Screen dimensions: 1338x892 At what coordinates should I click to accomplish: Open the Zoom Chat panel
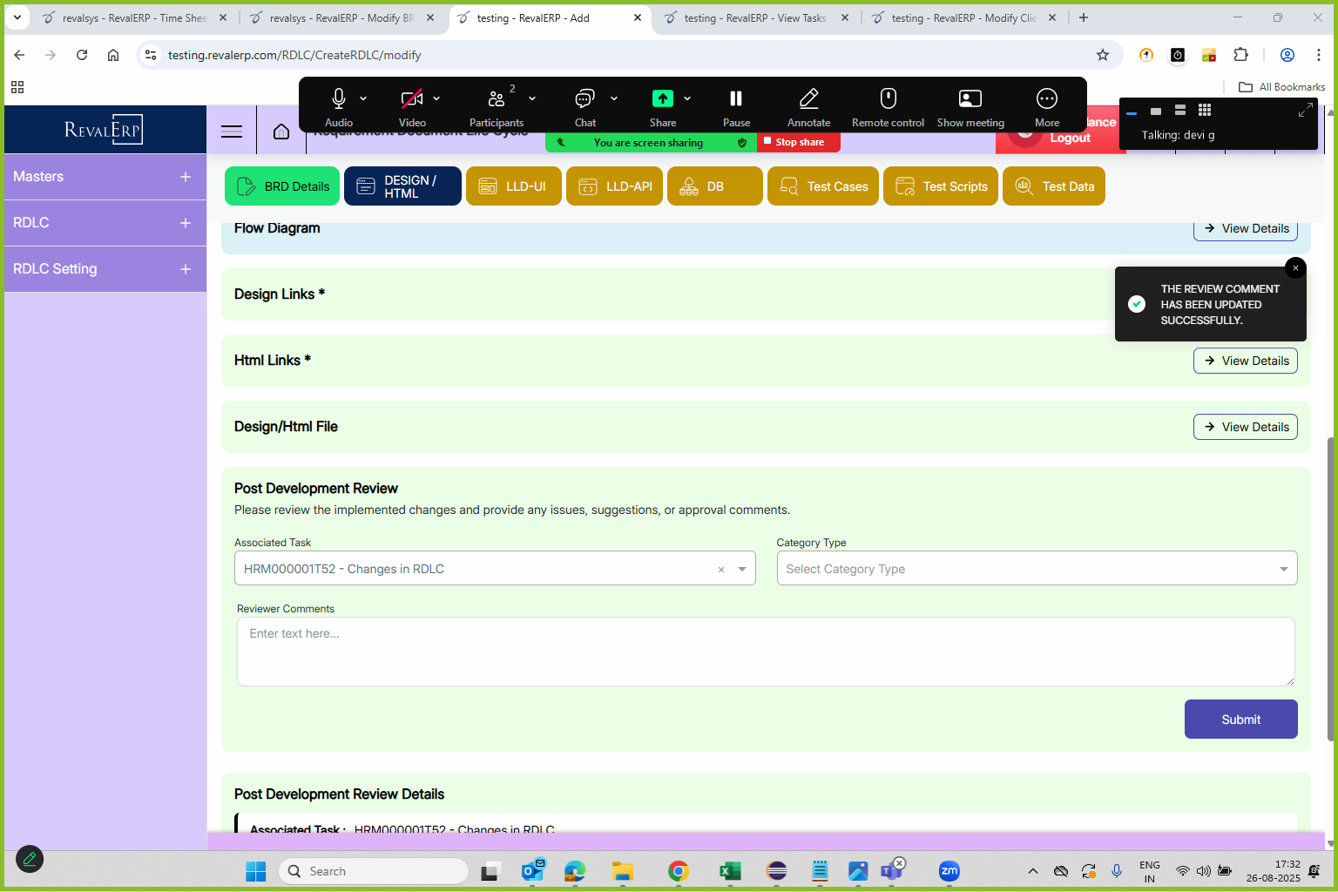585,99
